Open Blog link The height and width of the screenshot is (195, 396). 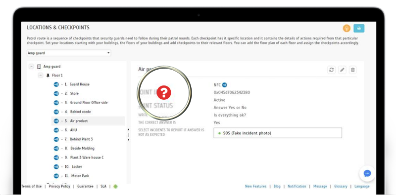tap(277, 187)
